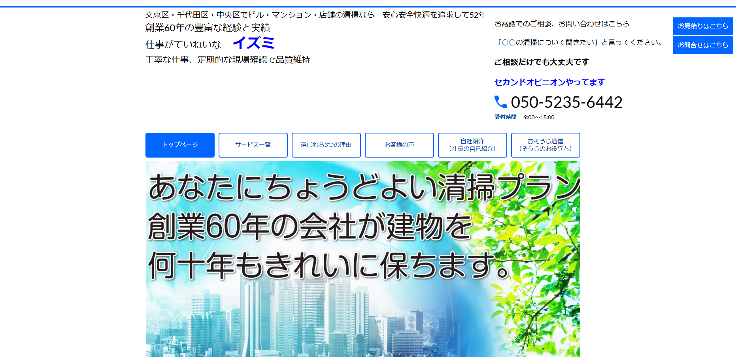Follow the セカンドオピニオンやってます link
The width and height of the screenshot is (736, 357).
pos(549,82)
